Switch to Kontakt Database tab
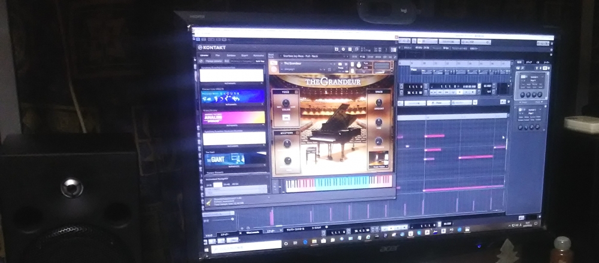The width and height of the screenshot is (599, 263). click(231, 55)
